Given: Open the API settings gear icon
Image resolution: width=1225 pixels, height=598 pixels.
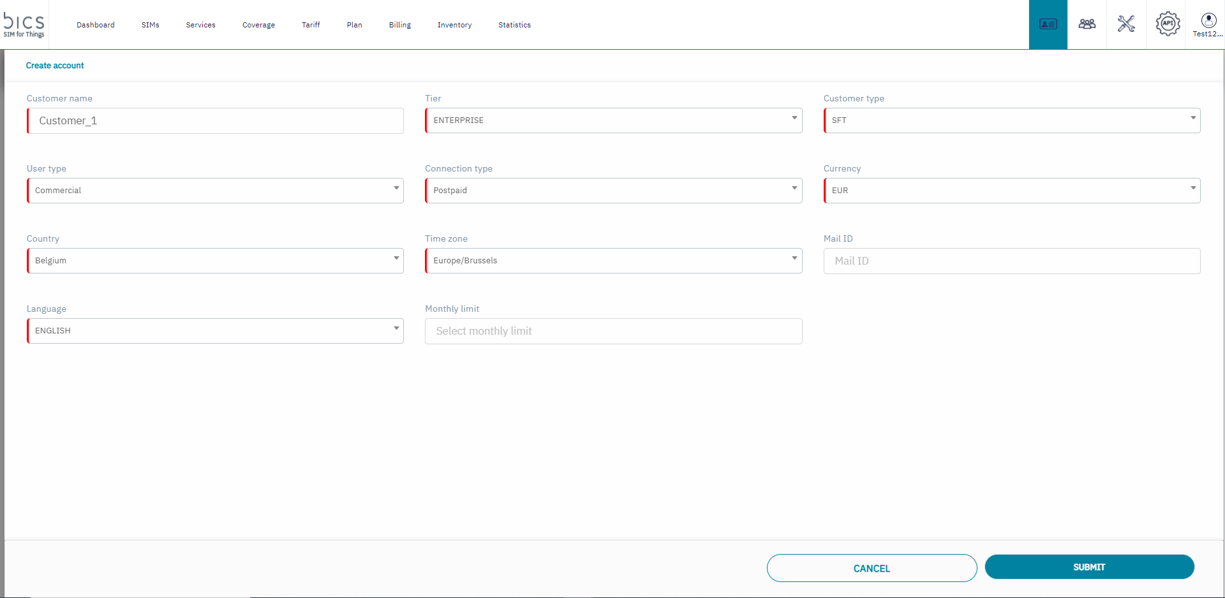Looking at the screenshot, I should click(x=1167, y=24).
